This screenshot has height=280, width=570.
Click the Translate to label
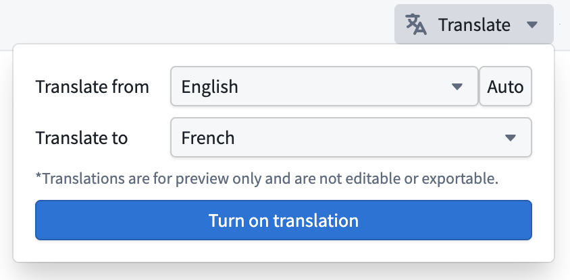pos(82,138)
